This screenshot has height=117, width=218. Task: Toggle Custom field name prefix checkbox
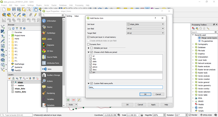tap(92, 83)
